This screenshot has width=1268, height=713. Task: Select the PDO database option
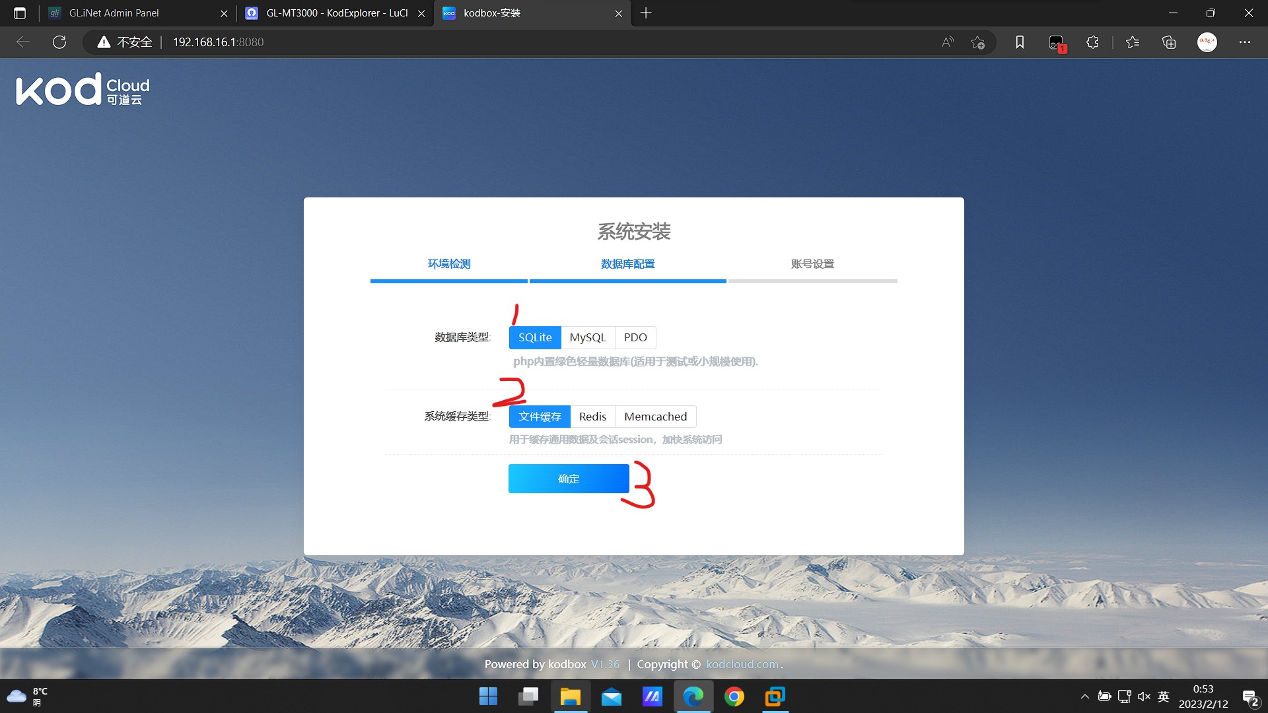635,337
